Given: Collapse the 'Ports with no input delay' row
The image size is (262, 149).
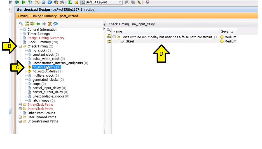Looking at the screenshot, I should coord(114,37).
